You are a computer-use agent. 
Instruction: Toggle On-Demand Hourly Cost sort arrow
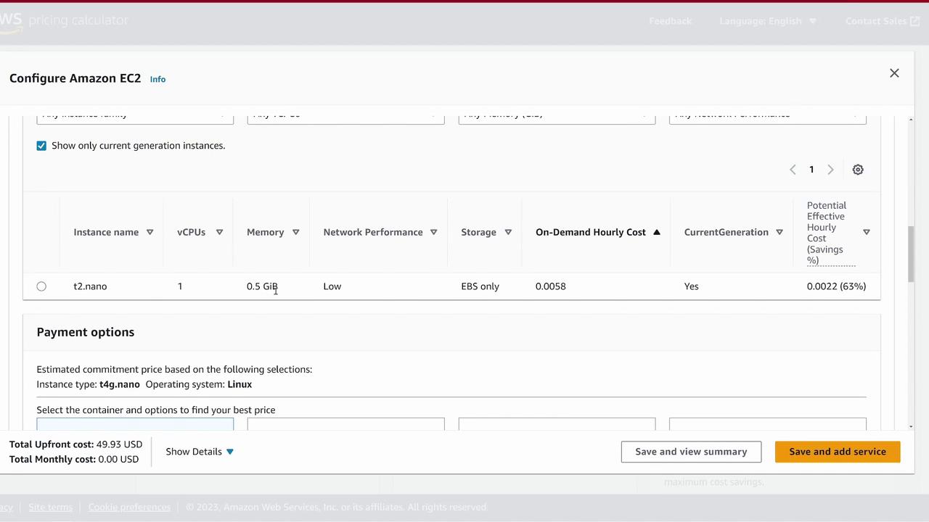[656, 232]
